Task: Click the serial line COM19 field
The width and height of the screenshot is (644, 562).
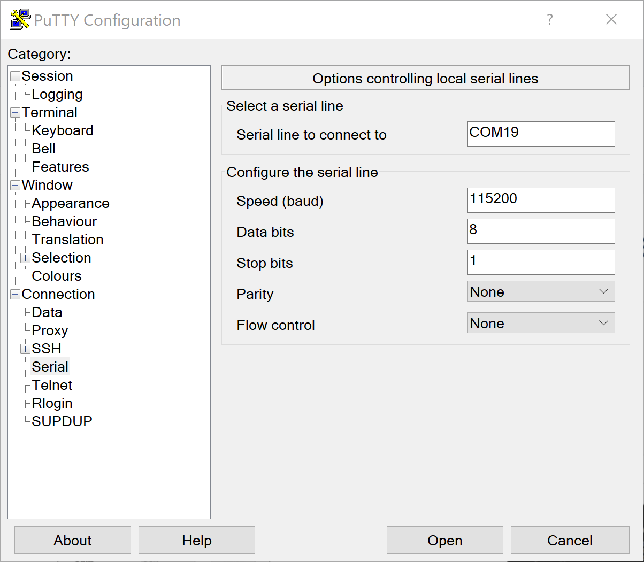Action: click(x=541, y=134)
